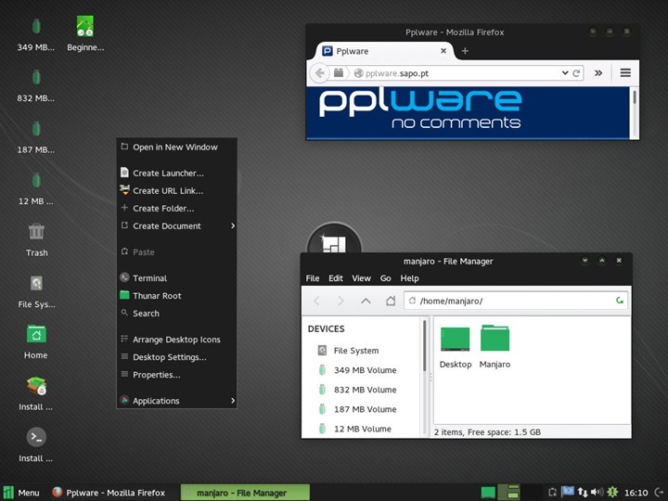Screen dimensions: 668x501
Task: Select the Desktop folder in File Manager
Action: click(x=456, y=347)
